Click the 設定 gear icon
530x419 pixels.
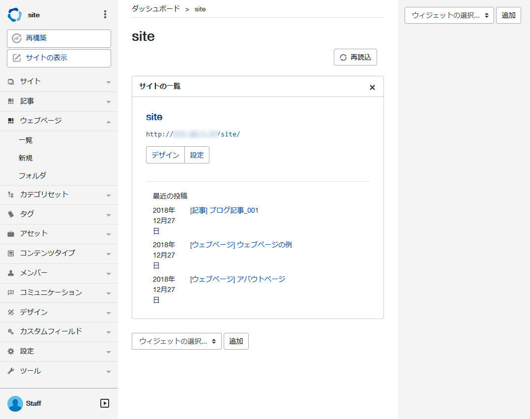click(x=11, y=352)
